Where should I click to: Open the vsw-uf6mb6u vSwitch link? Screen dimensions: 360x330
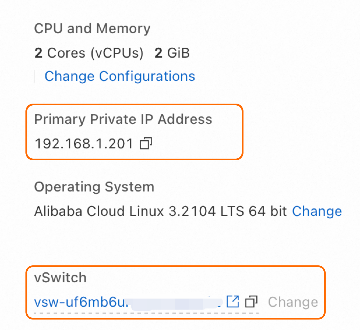coord(81,302)
